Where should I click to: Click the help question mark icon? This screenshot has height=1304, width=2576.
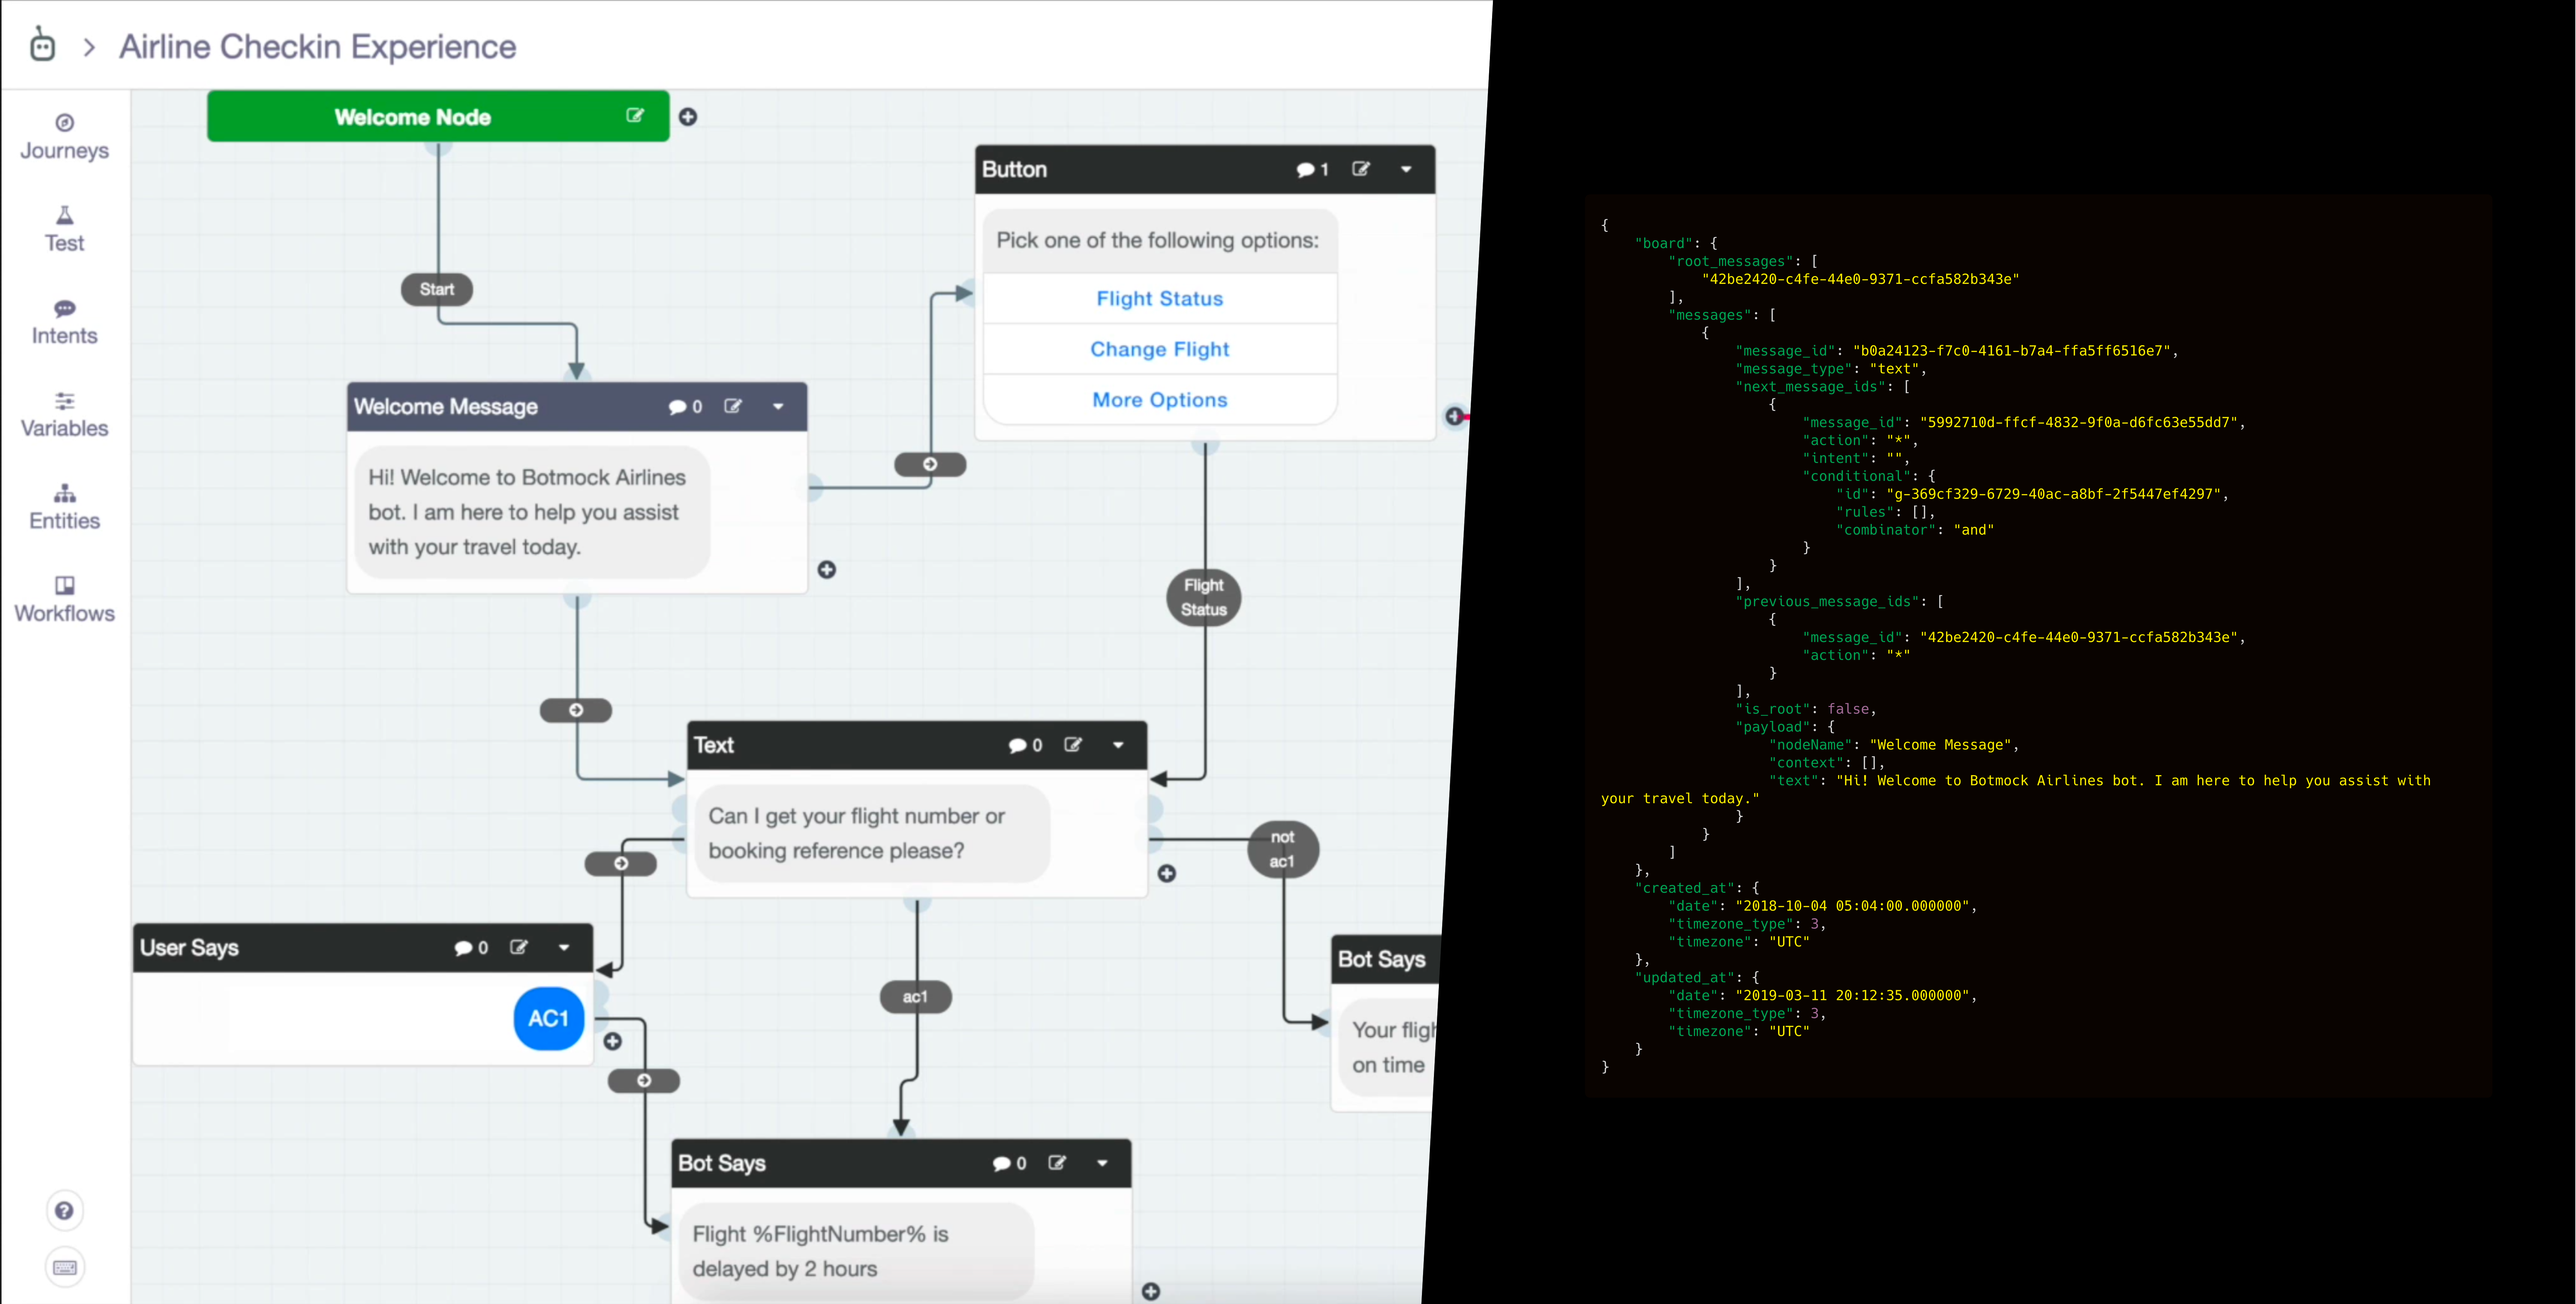[x=64, y=1211]
